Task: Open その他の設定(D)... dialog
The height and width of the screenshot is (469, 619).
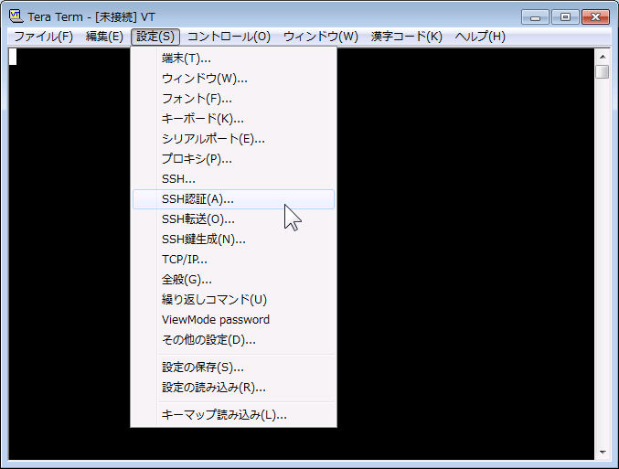Action: click(233, 339)
